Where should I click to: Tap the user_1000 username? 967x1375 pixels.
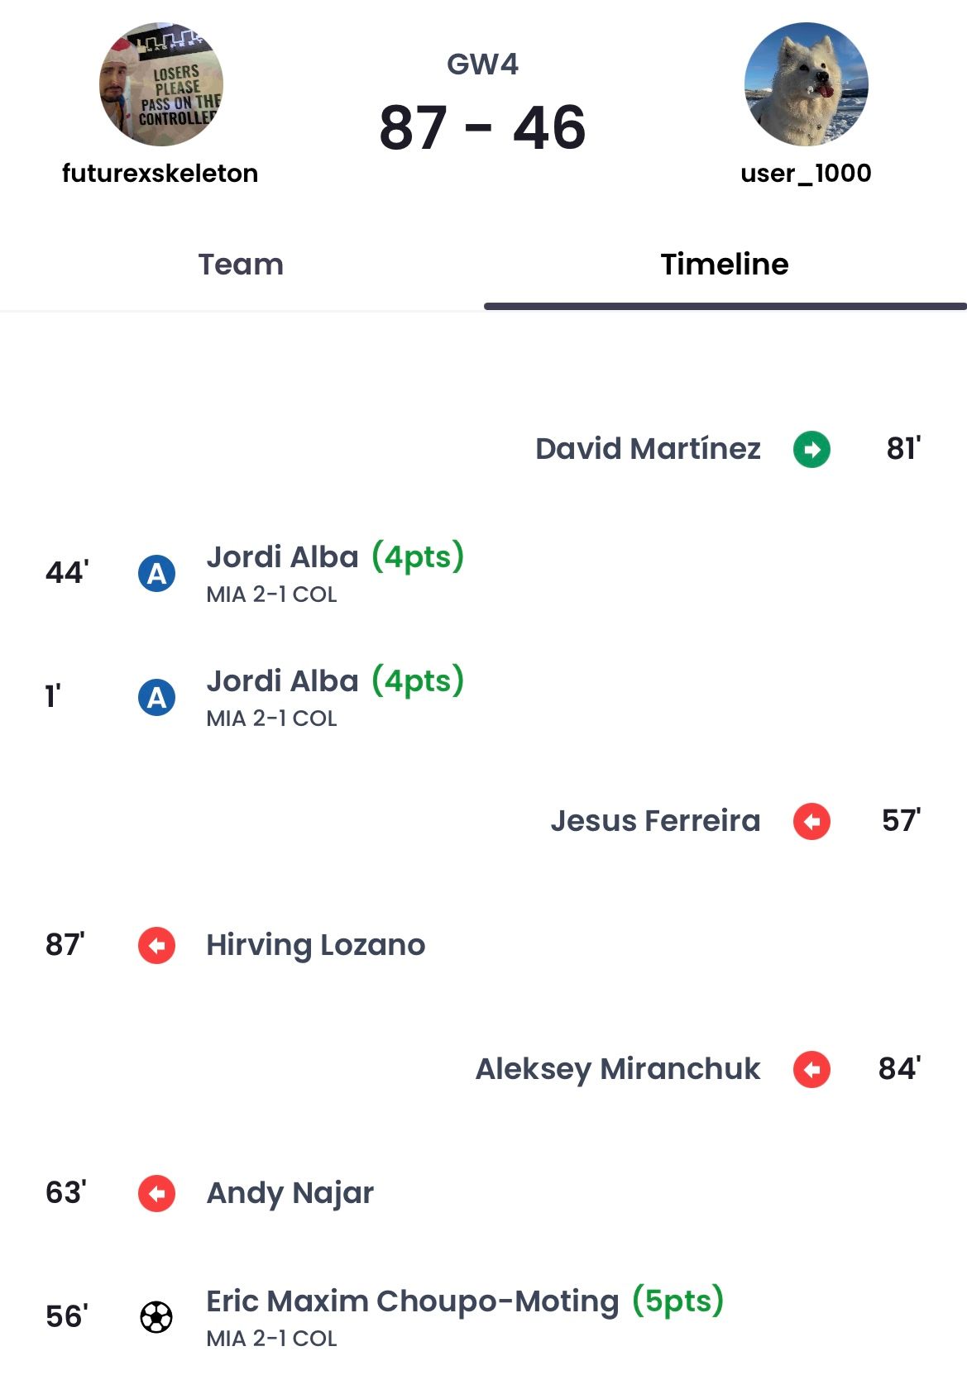coord(806,174)
